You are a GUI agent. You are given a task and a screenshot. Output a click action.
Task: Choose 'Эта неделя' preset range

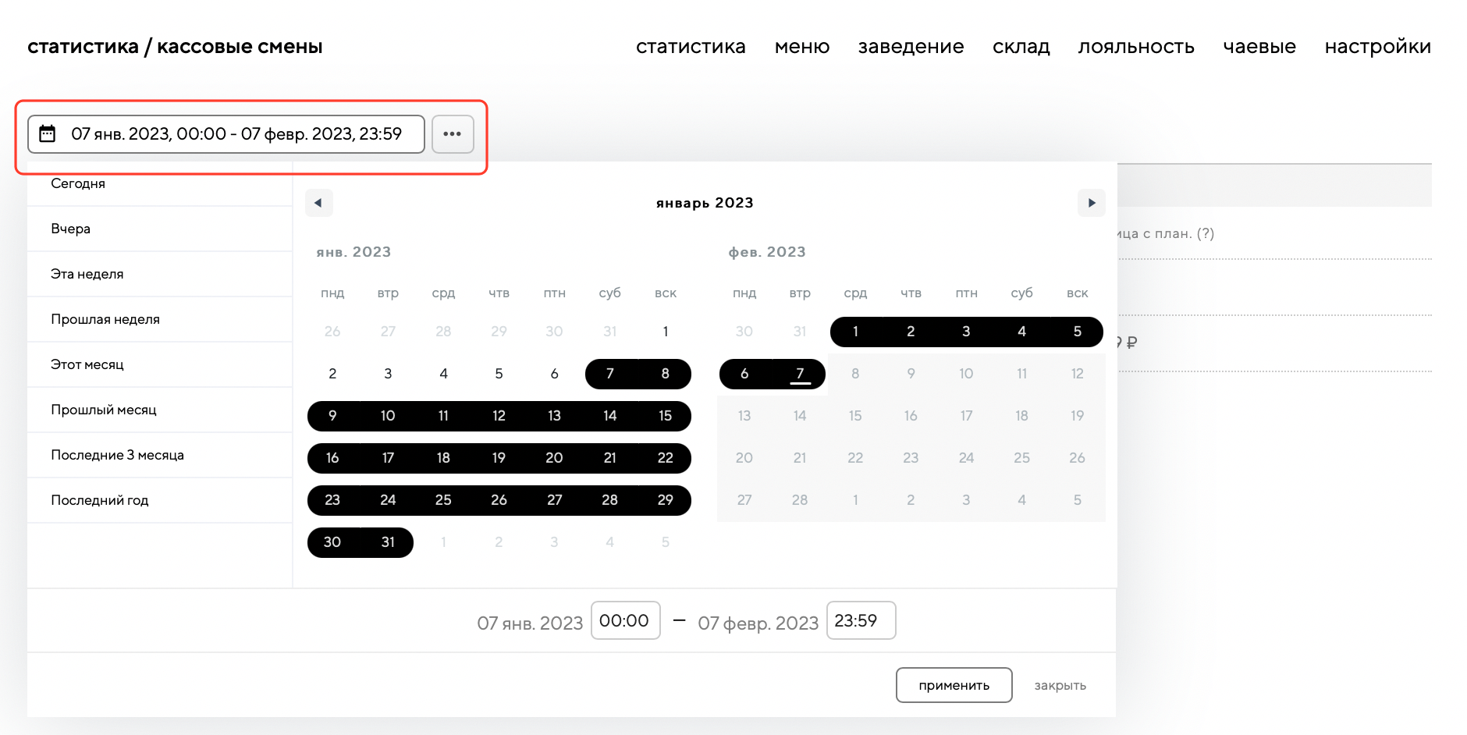[x=87, y=274]
